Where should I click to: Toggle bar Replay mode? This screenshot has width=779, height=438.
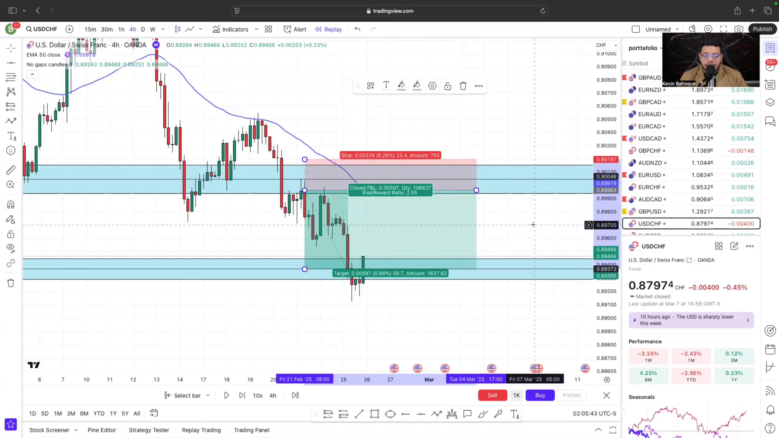pyautogui.click(x=329, y=29)
